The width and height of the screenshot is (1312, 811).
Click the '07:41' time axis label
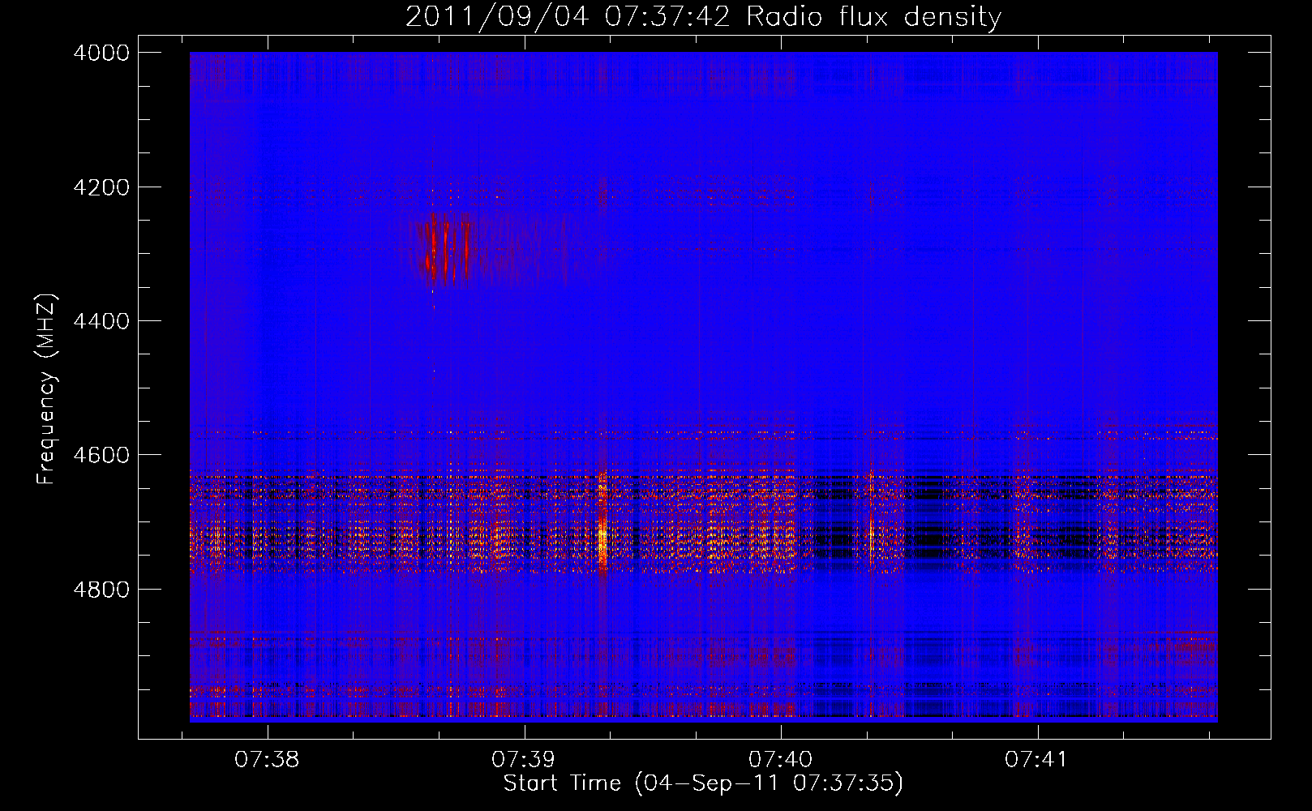[1036, 760]
